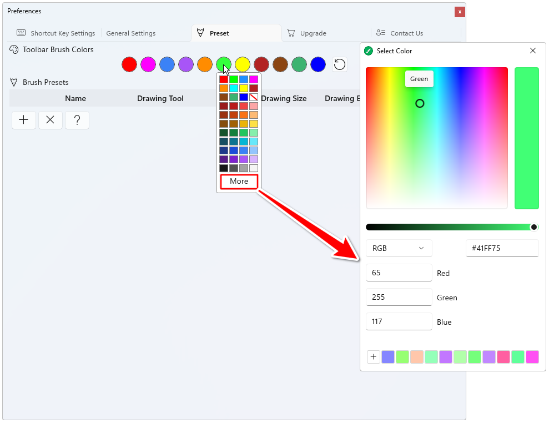
Task: Pick the no-color swatch with red slash
Action: (x=254, y=97)
